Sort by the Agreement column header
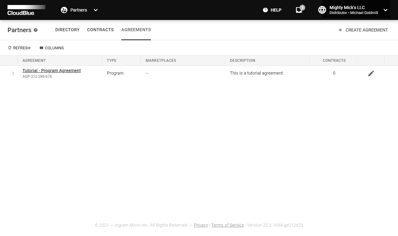 click(34, 60)
